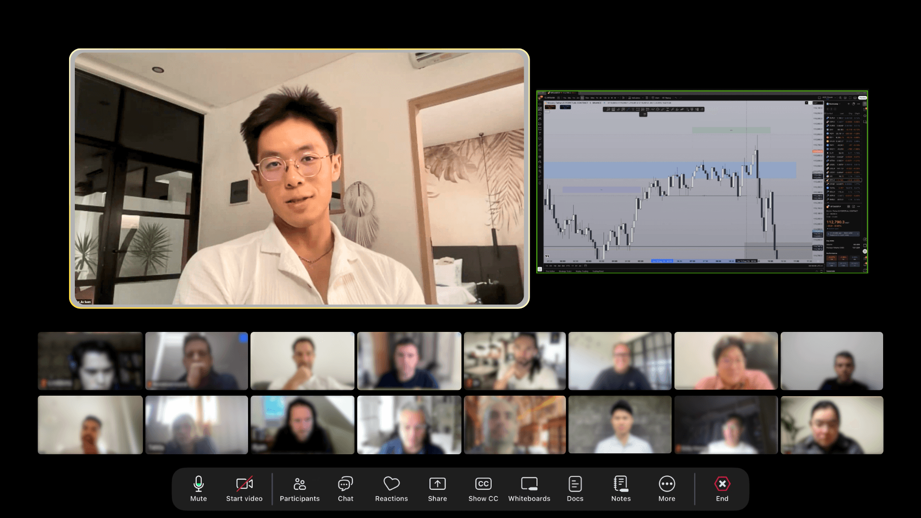Open the Notes icon
921x518 pixels.
[621, 489]
